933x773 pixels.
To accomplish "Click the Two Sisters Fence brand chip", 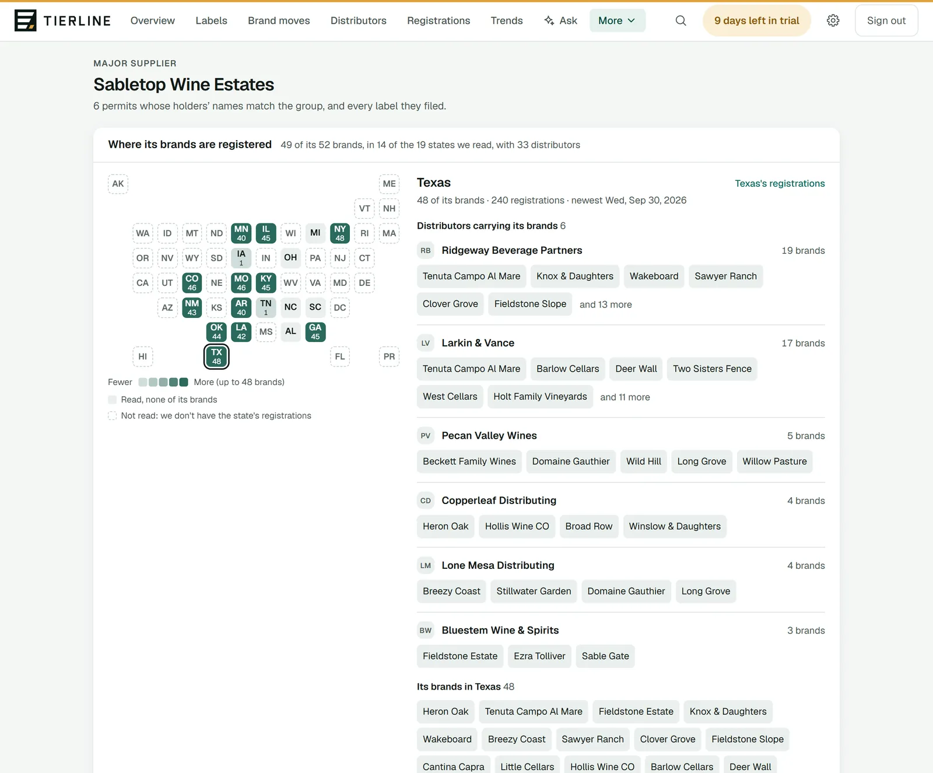I will [712, 369].
